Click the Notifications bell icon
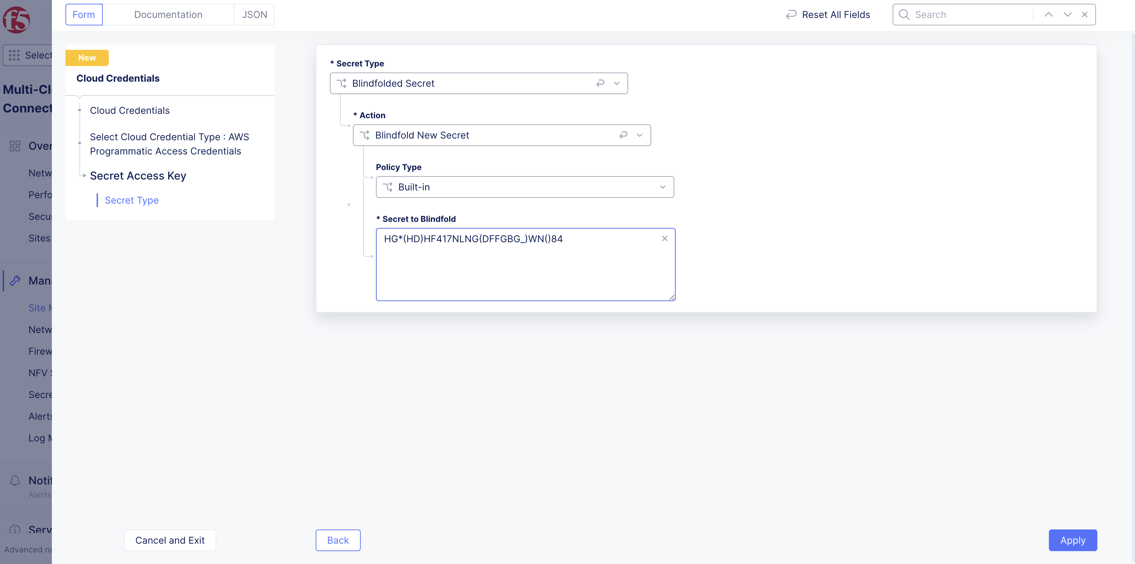The height and width of the screenshot is (564, 1135). (x=15, y=480)
